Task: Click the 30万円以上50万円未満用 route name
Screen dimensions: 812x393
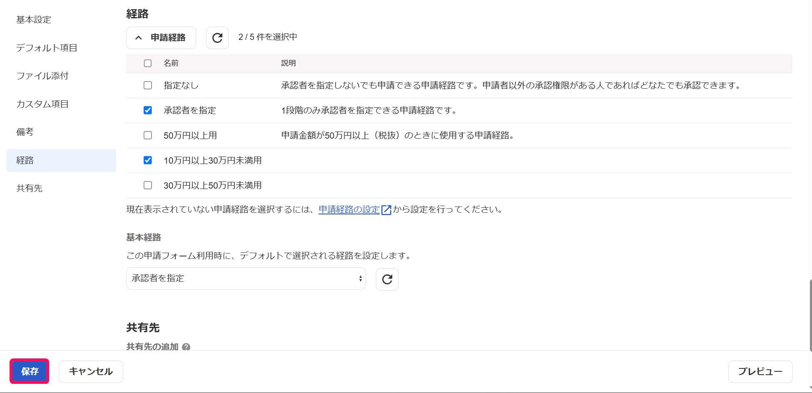Action: [213, 185]
